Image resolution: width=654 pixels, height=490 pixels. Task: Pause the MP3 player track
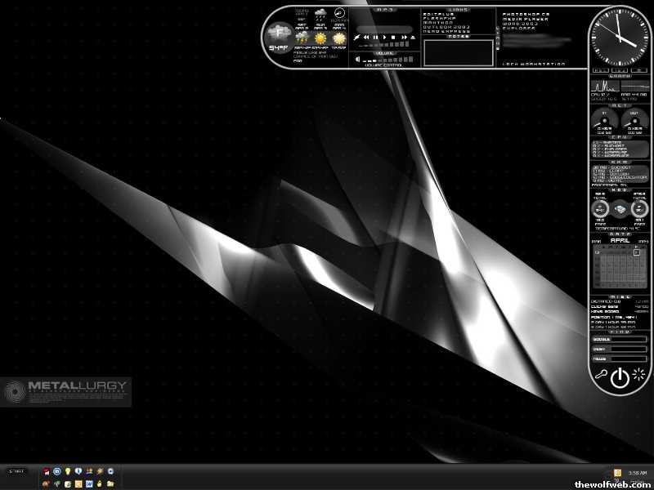pyautogui.click(x=374, y=37)
